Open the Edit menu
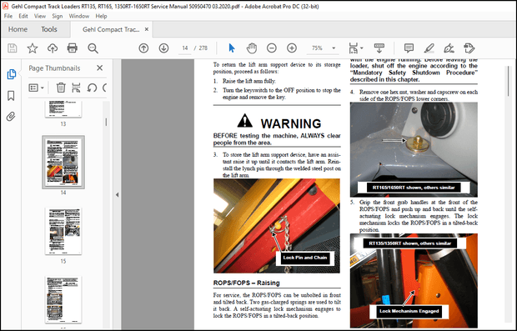 [x=23, y=16]
